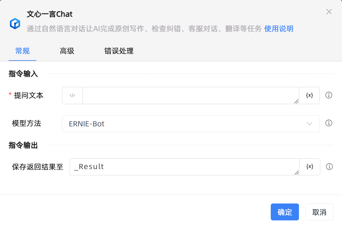Show info tooltip for 模型方法
Image resolution: width=342 pixels, height=229 pixels.
click(x=329, y=123)
